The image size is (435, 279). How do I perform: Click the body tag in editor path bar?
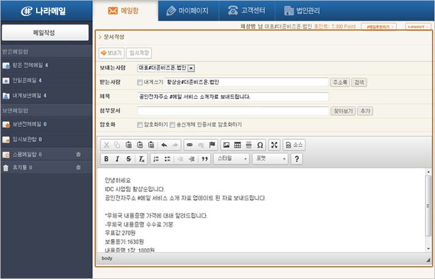(x=107, y=258)
